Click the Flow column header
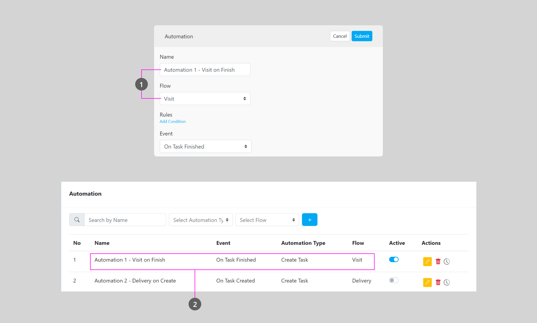Screen dimensions: 537x323 (358, 243)
